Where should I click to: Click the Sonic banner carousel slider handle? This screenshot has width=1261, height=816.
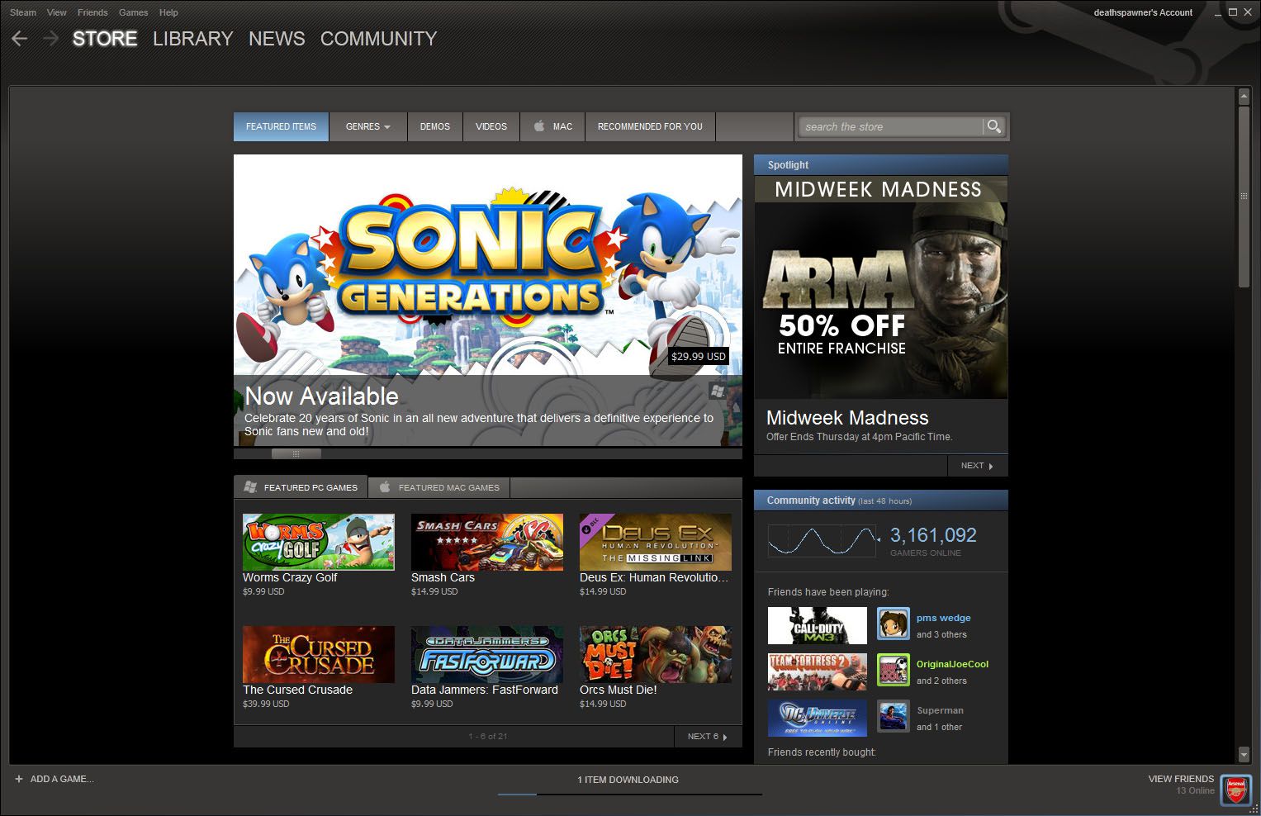click(296, 453)
